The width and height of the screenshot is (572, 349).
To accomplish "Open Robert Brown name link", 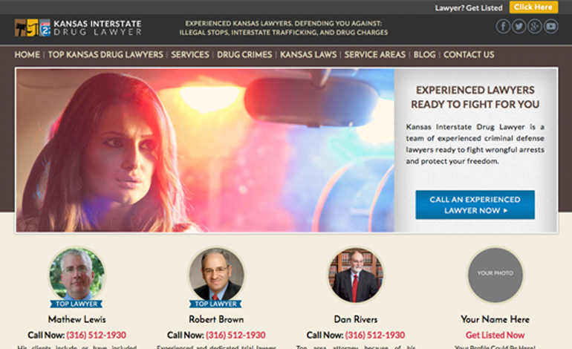I will point(216,319).
